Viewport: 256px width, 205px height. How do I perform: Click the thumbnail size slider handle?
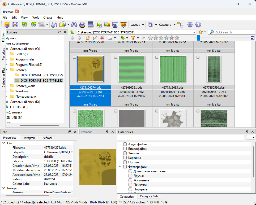point(199,38)
